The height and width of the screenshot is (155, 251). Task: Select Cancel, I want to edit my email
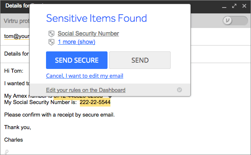(85, 76)
